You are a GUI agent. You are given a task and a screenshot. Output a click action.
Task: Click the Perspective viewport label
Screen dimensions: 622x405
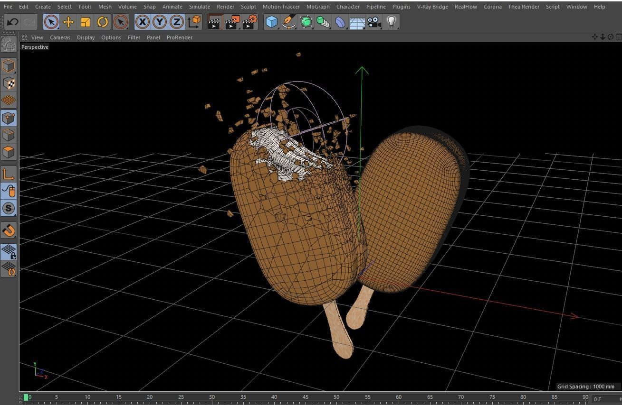coord(35,47)
